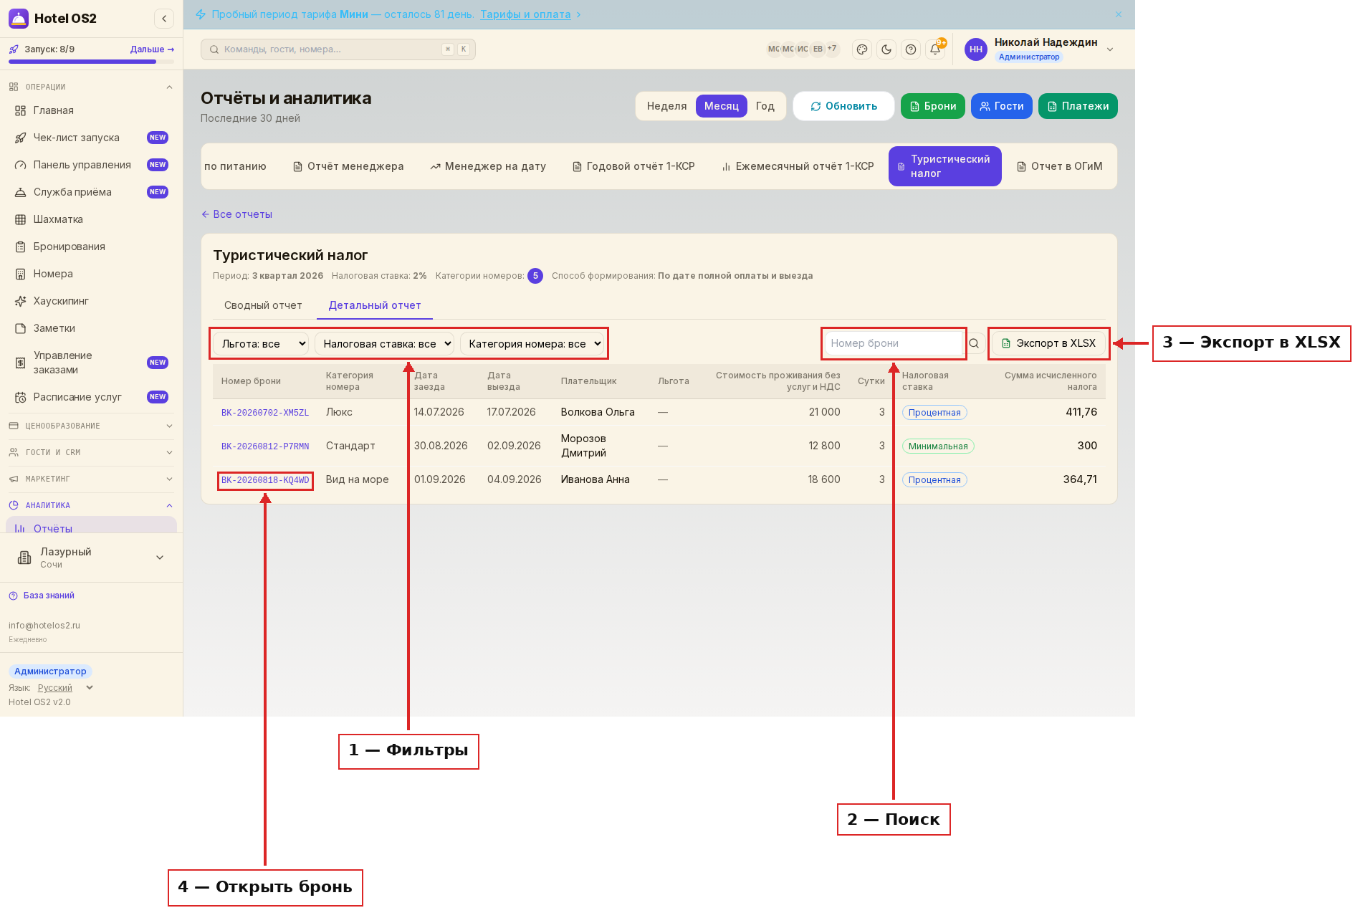Open the Годовой отчёт 1-КСР tab
1368x923 pixels.
tap(633, 166)
